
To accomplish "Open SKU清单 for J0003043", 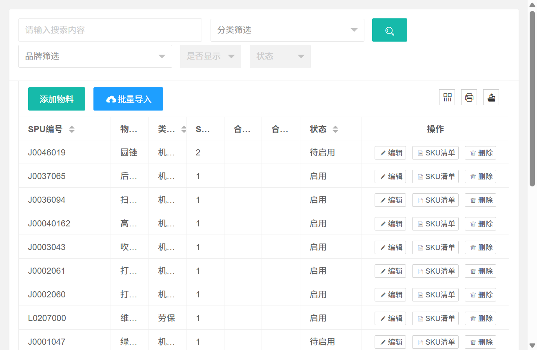I will 435,248.
